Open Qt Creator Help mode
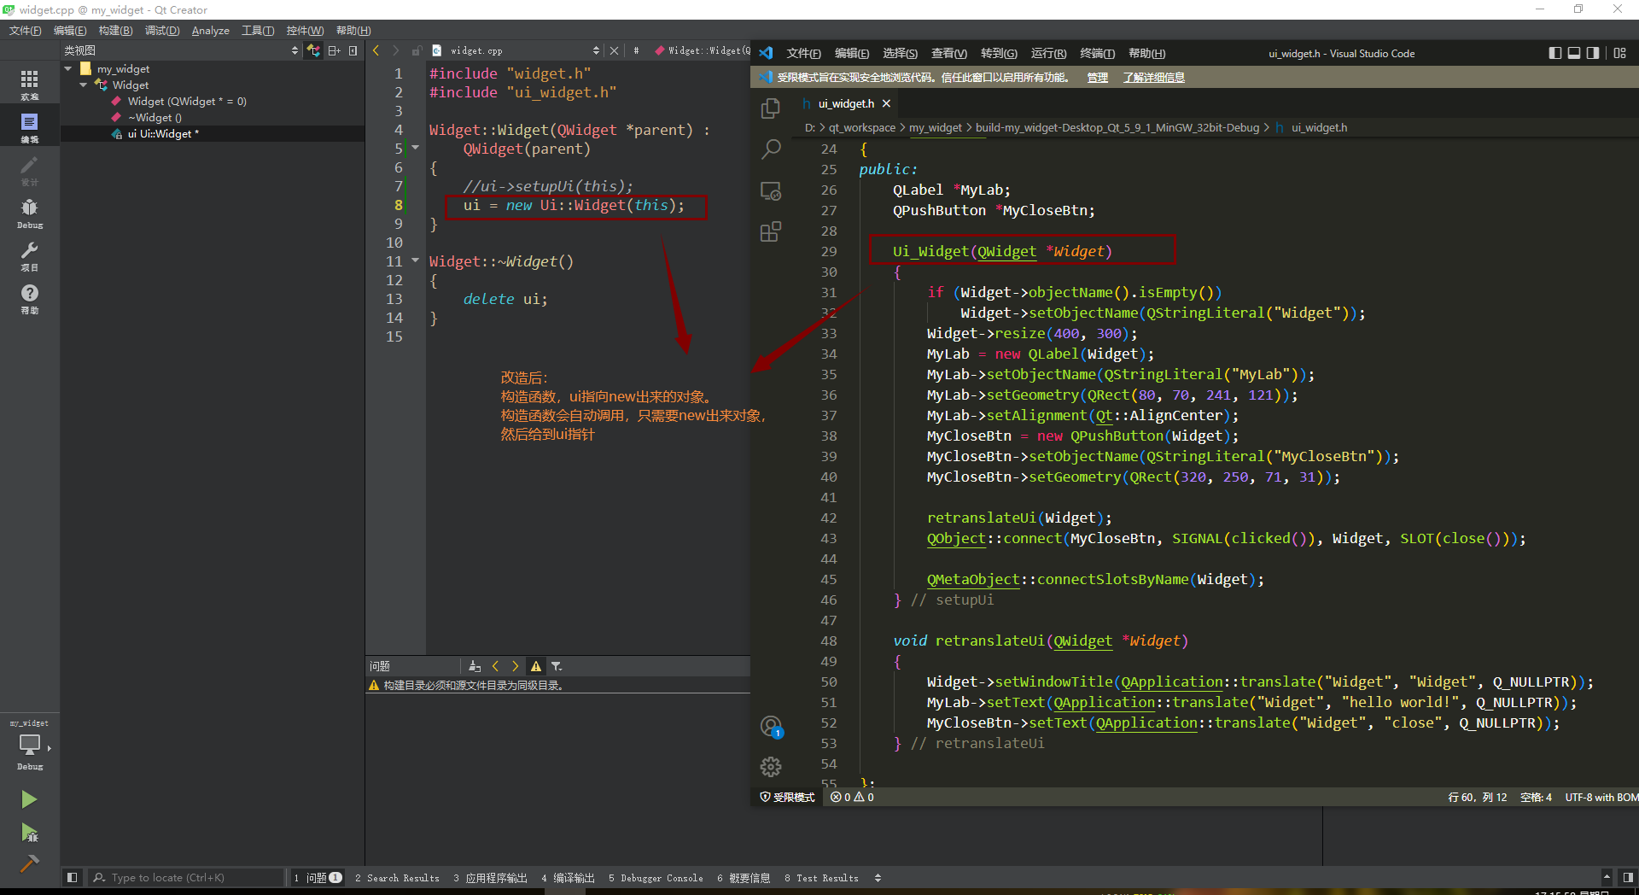 29,298
